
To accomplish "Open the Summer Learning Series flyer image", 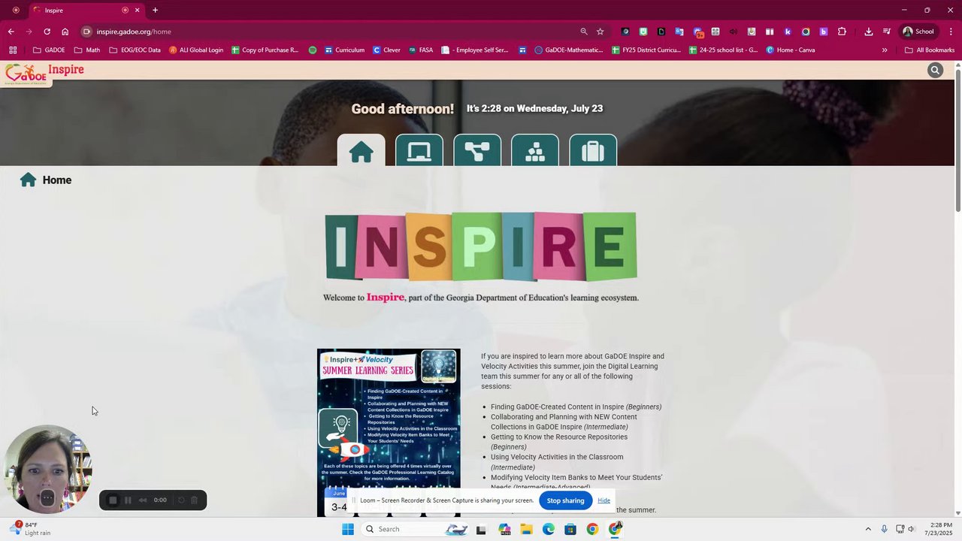I will pos(389,432).
